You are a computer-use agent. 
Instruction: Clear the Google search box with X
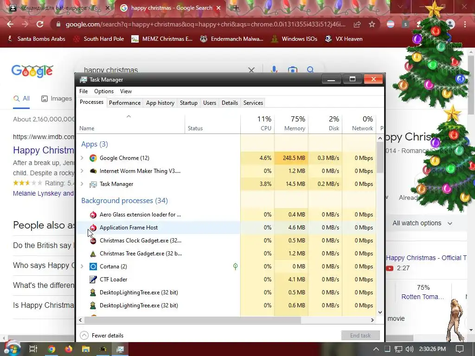point(251,70)
